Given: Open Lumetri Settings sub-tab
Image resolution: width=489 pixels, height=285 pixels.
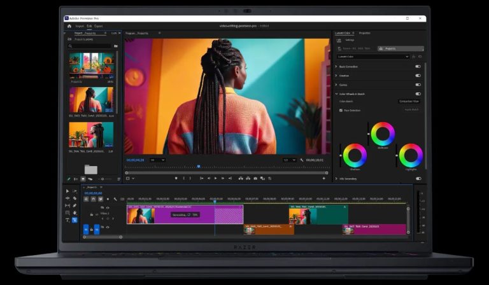Looking at the screenshot, I should [x=350, y=40].
